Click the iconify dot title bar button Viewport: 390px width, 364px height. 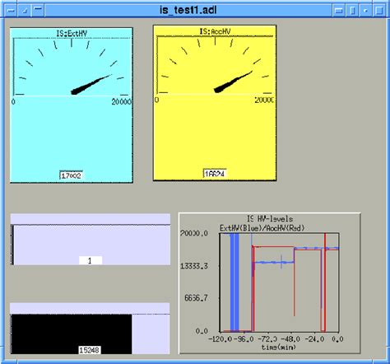(365, 11)
